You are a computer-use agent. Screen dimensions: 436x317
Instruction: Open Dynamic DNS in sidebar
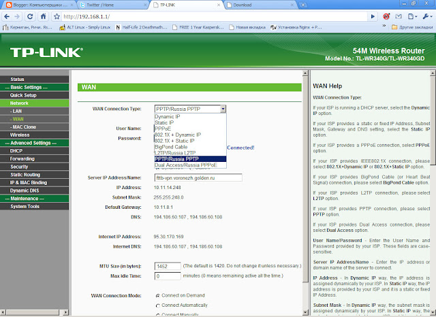[35, 190]
